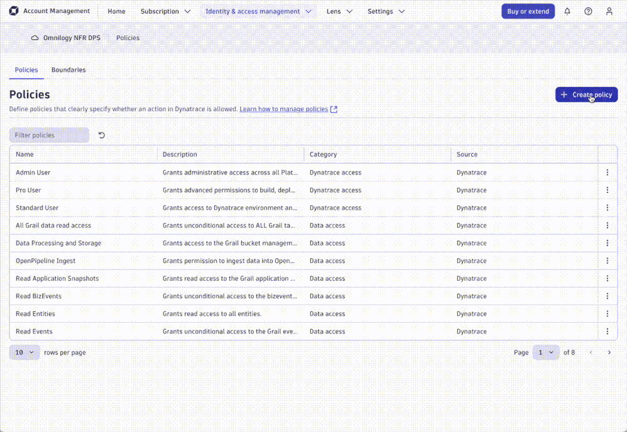
Task: Change rows per page using the 10 dropdown
Action: 24,352
